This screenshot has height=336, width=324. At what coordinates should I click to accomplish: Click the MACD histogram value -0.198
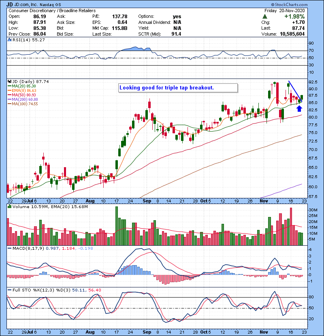85,249
